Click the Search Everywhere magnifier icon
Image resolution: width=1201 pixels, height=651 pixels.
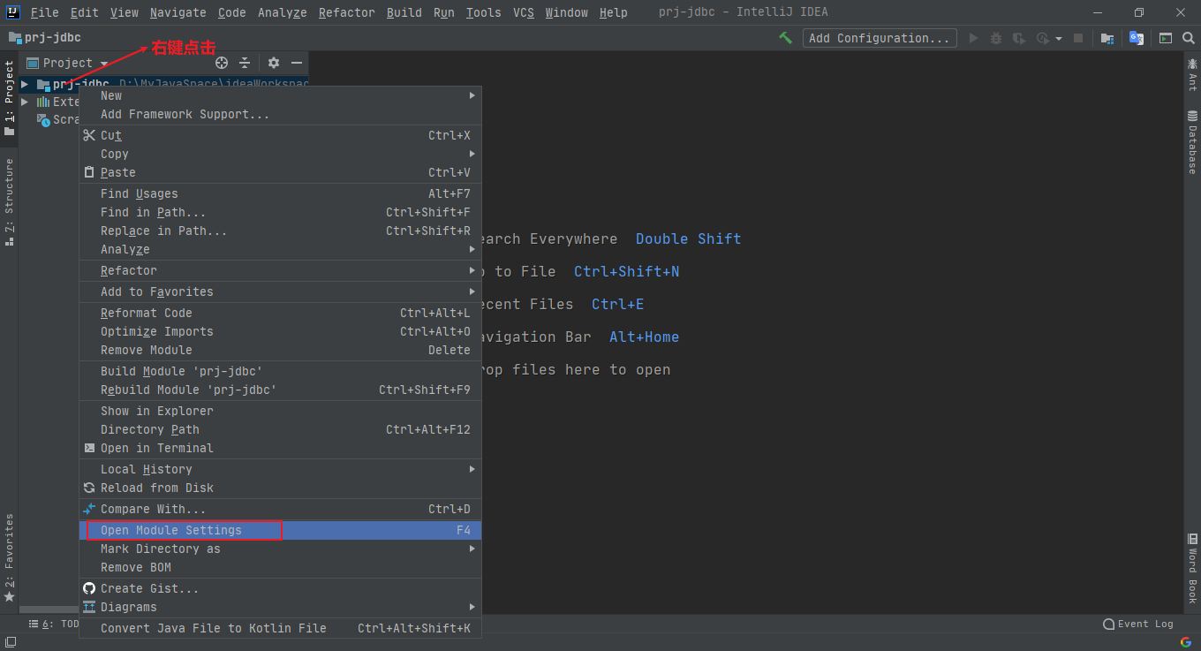tap(1187, 38)
